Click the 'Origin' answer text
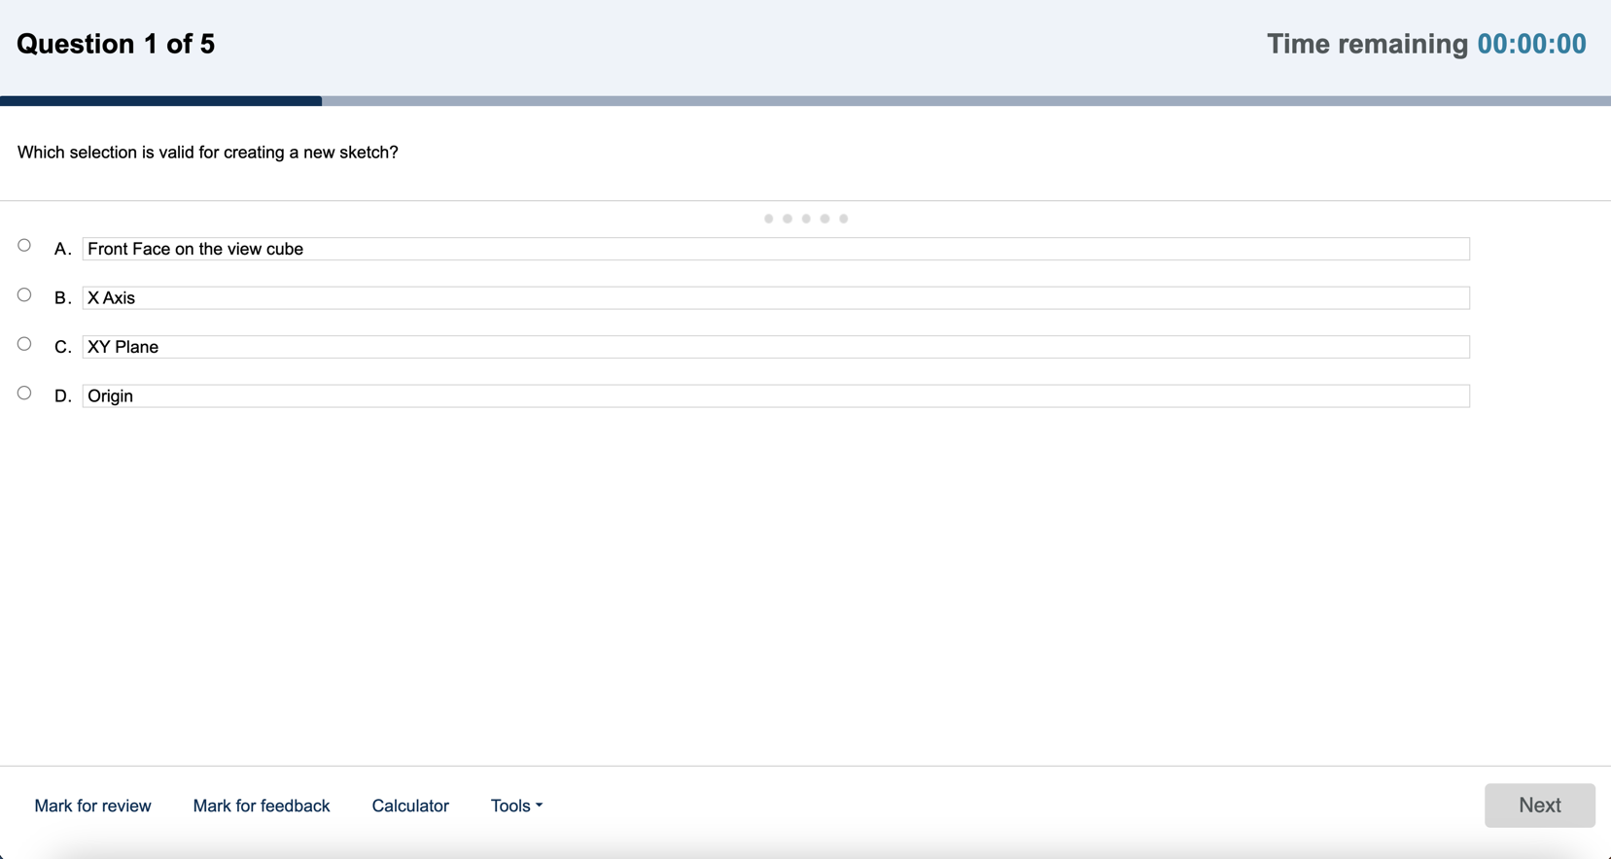Viewport: 1611px width, 859px height. coord(776,395)
